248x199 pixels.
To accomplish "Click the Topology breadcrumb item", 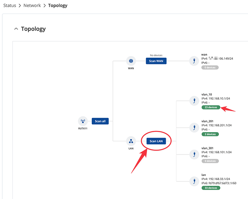I will click(58, 6).
